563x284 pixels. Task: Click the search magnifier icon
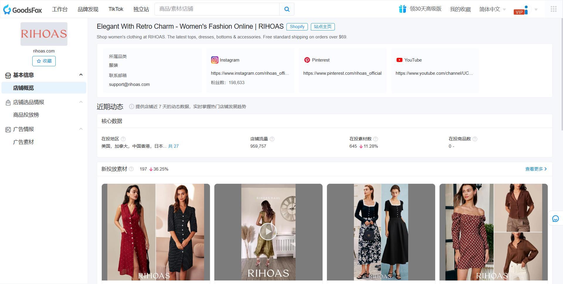[x=286, y=9]
